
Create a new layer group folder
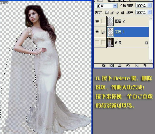pos(120,66)
